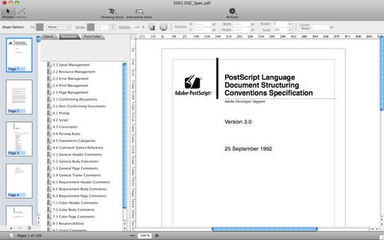The height and width of the screenshot is (240, 384).
Task: Click the 'Pages 1 of 109' status text
Action: click(29, 236)
